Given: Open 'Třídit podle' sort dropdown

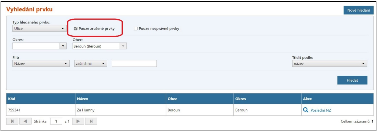Looking at the screenshot, I should pos(329,63).
